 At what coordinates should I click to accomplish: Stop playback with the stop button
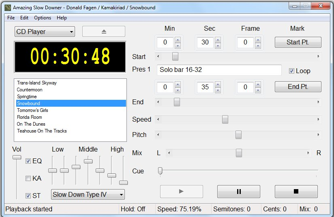pyautogui.click(x=296, y=191)
